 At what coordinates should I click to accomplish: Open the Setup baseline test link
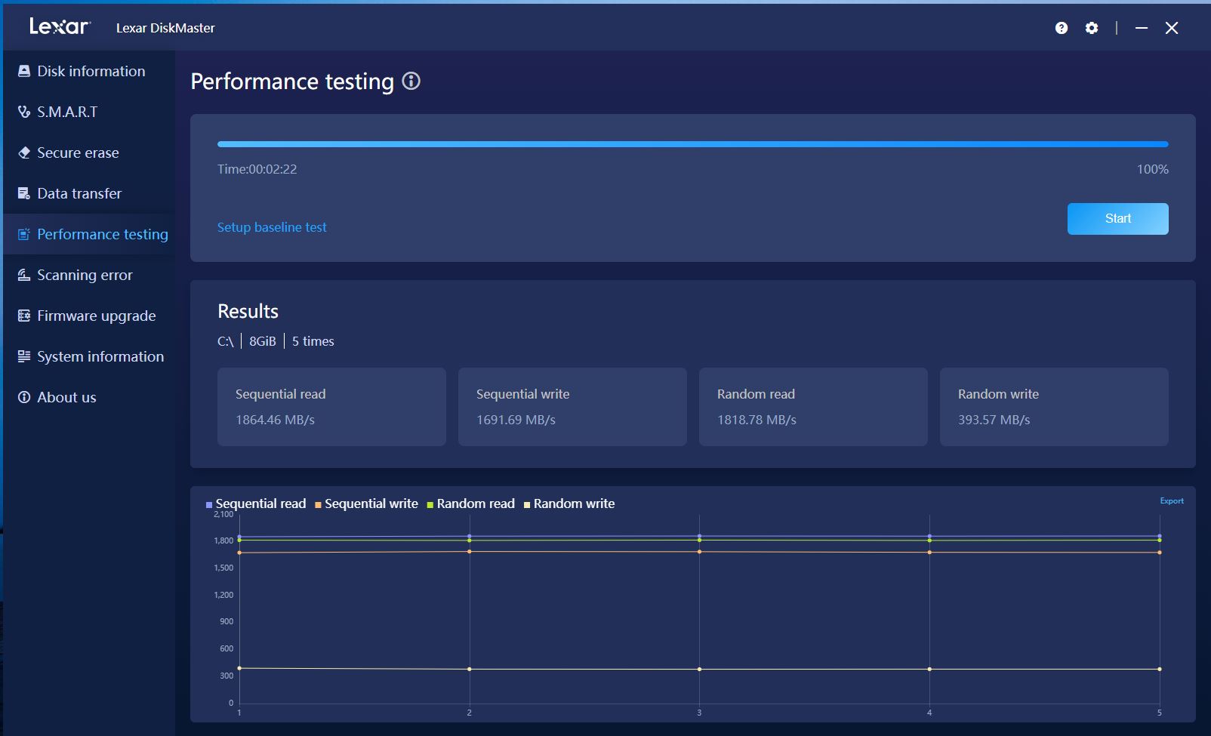pos(272,227)
